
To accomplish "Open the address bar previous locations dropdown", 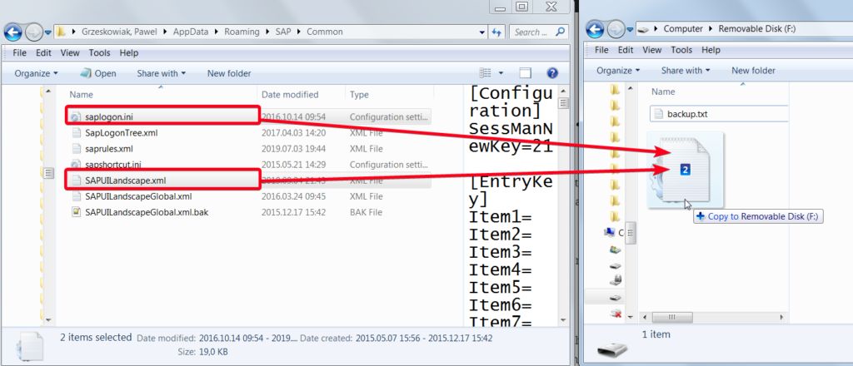I will click(482, 32).
